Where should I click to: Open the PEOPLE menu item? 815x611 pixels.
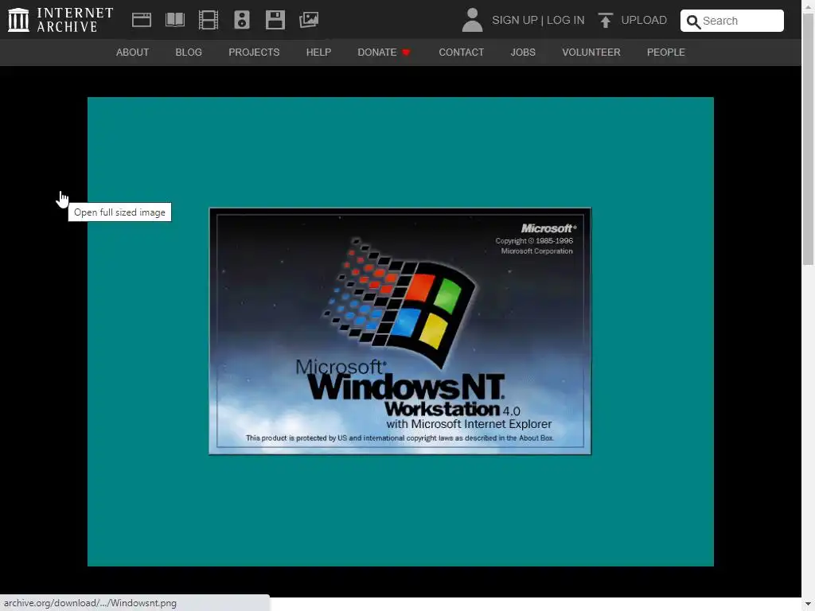point(666,53)
